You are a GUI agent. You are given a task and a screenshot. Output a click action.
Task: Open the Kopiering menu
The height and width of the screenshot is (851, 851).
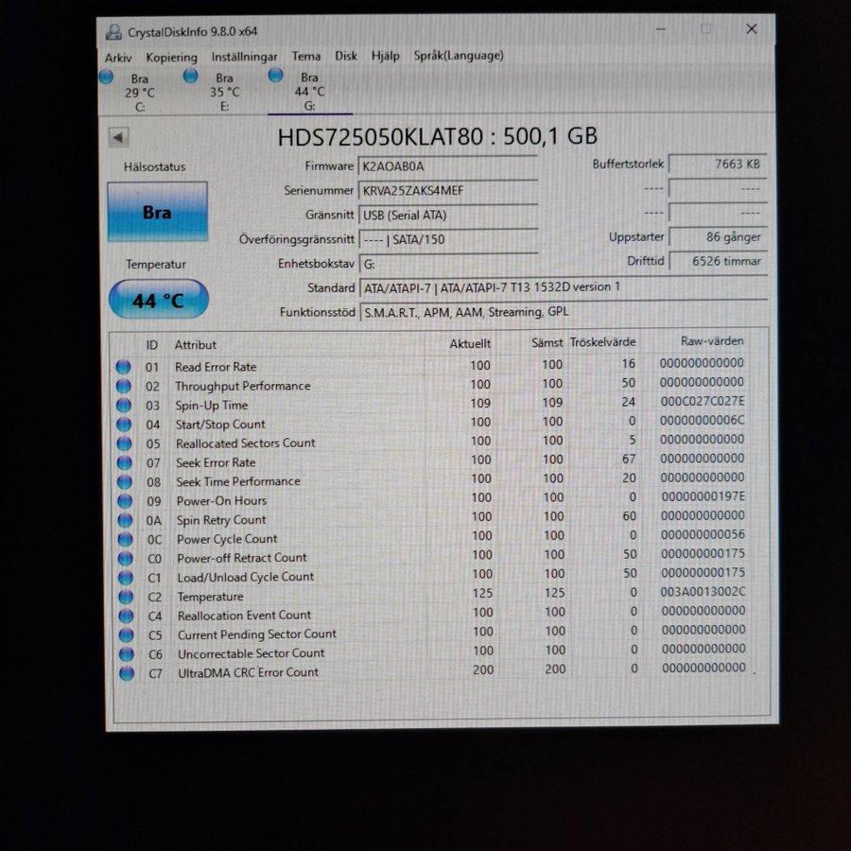[x=171, y=57]
